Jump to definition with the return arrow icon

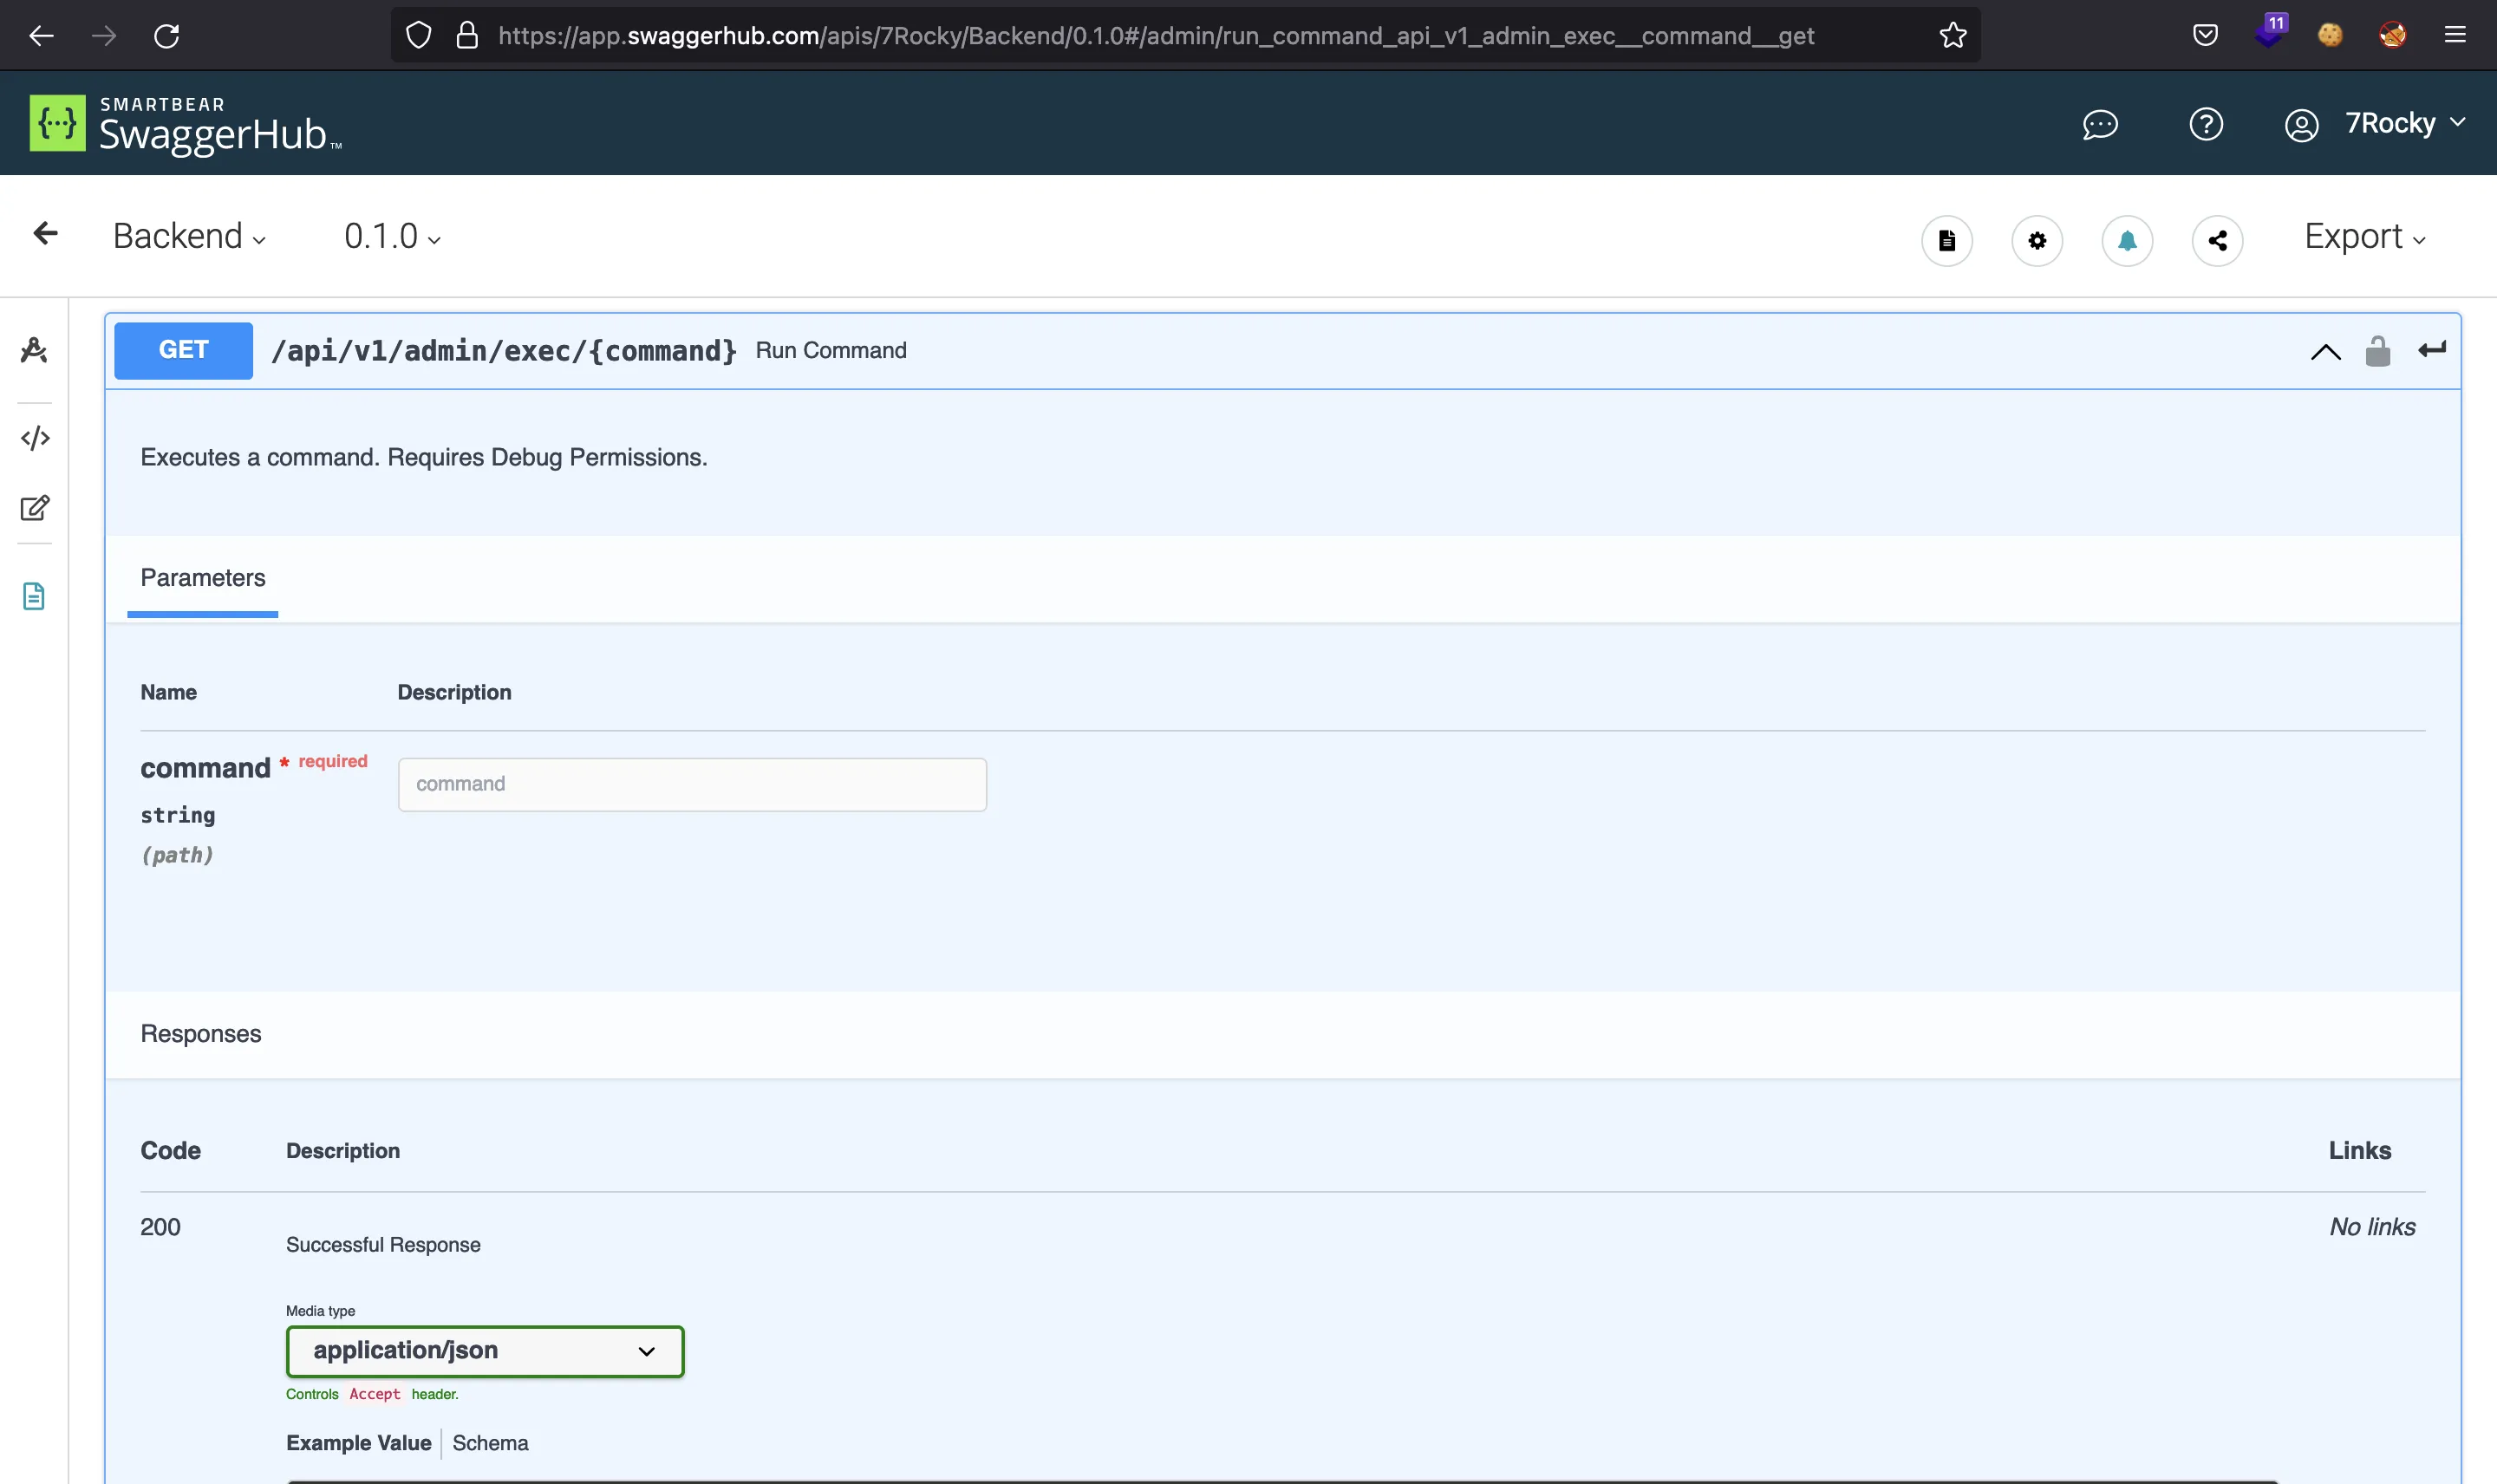tap(2431, 350)
